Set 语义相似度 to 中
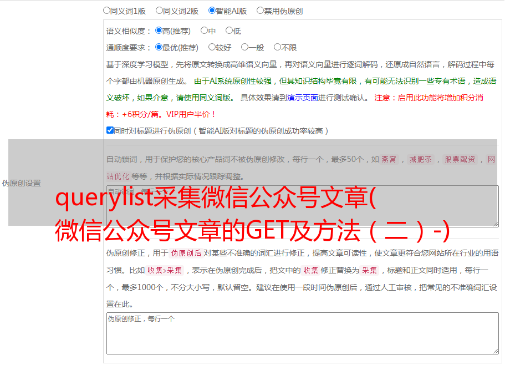Viewport: 505px width, 365px height. [x=204, y=31]
